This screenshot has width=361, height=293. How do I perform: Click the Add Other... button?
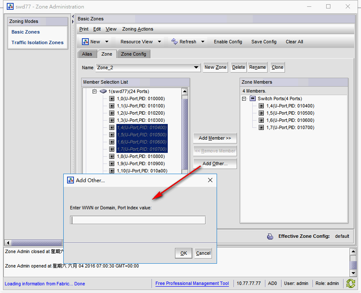(x=215, y=163)
